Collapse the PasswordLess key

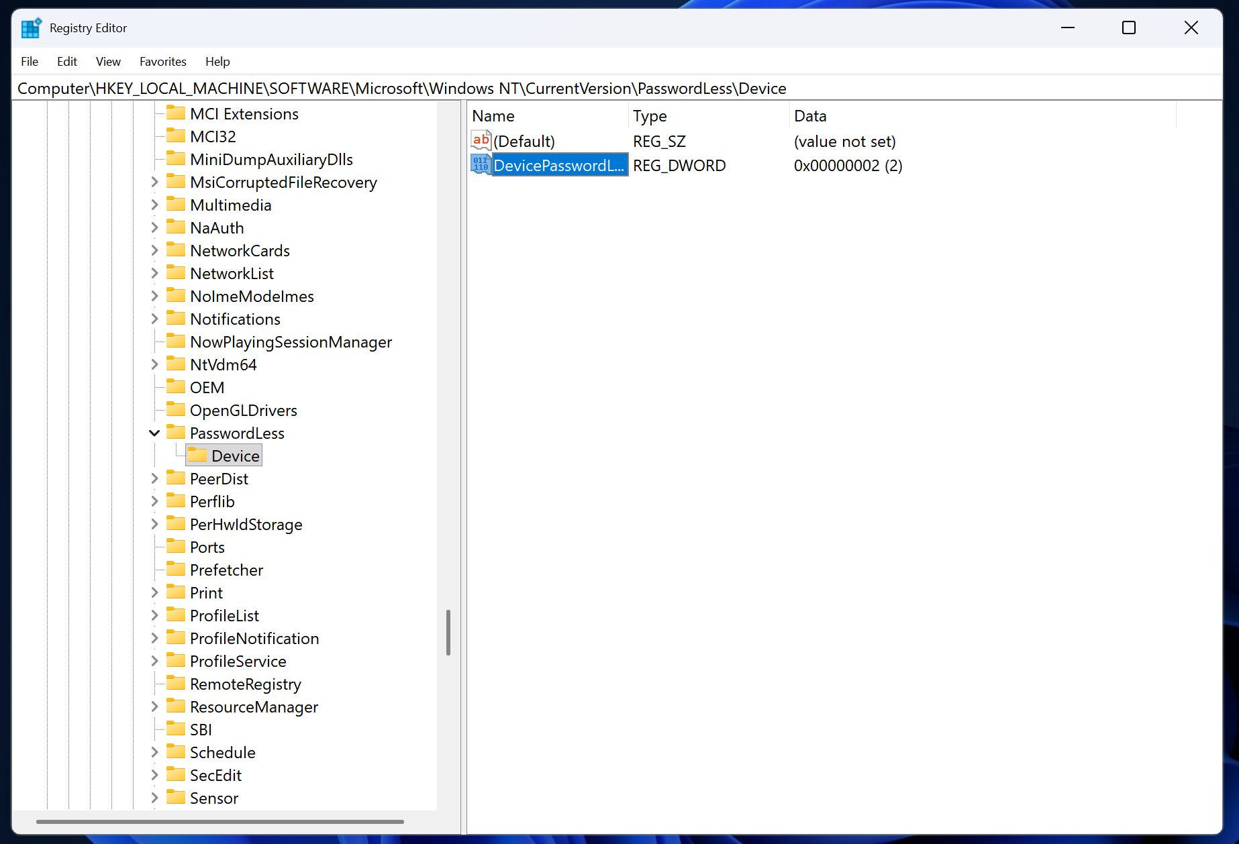pos(154,433)
